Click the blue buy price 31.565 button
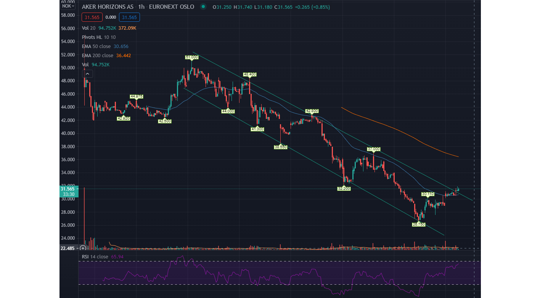This screenshot has height=298, width=540. (x=129, y=17)
